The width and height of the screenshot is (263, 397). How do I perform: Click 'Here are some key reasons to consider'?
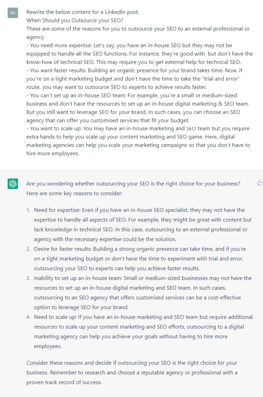[74, 193]
